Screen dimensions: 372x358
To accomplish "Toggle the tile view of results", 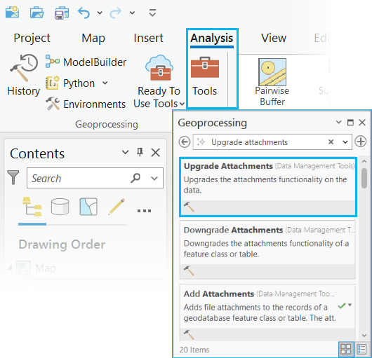I will tap(345, 349).
